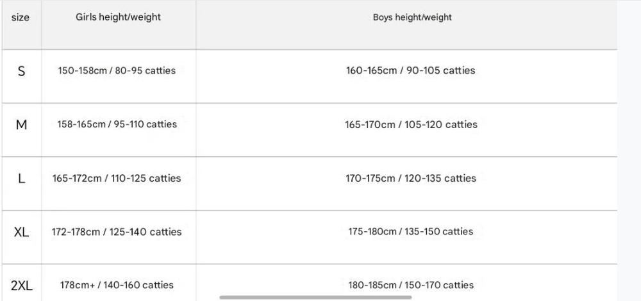Viewport: 641px width, 301px height.
Task: Click the boys cell '170-175cm / 120-135 catties'
Action: tap(411, 179)
